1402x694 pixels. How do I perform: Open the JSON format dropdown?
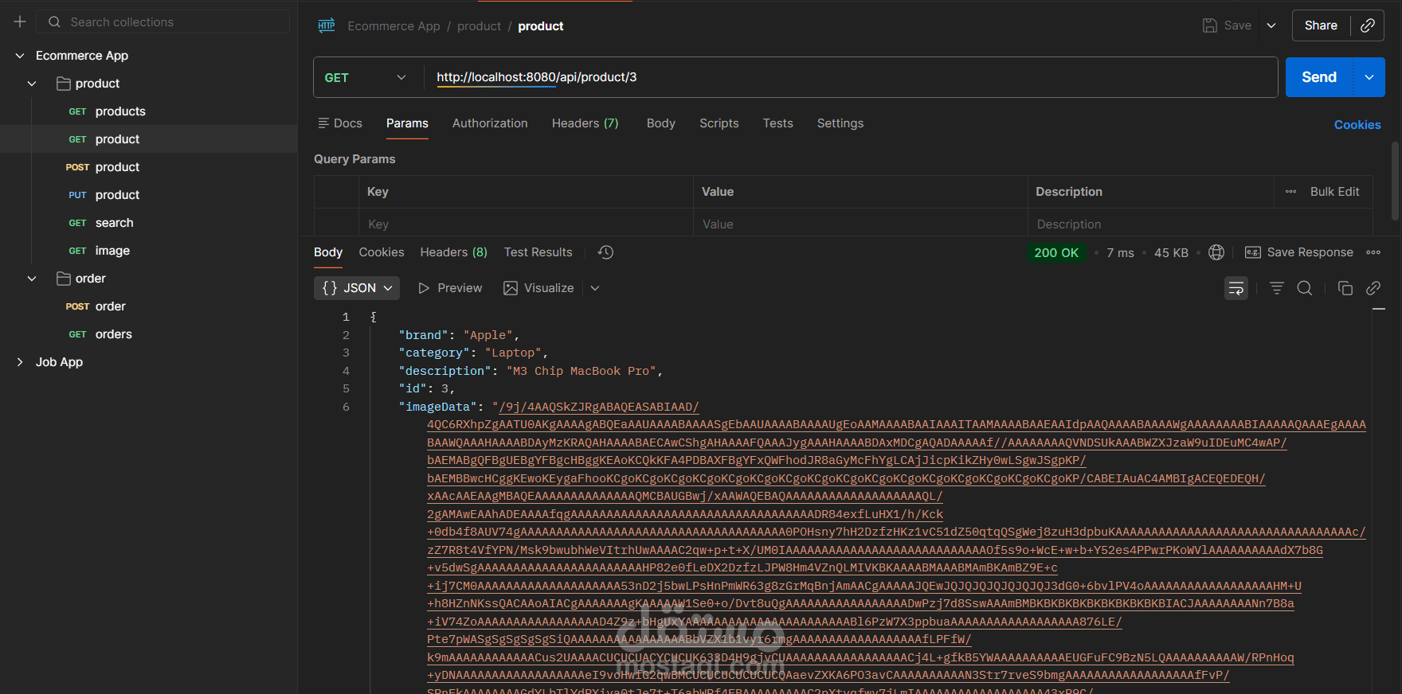pyautogui.click(x=357, y=288)
